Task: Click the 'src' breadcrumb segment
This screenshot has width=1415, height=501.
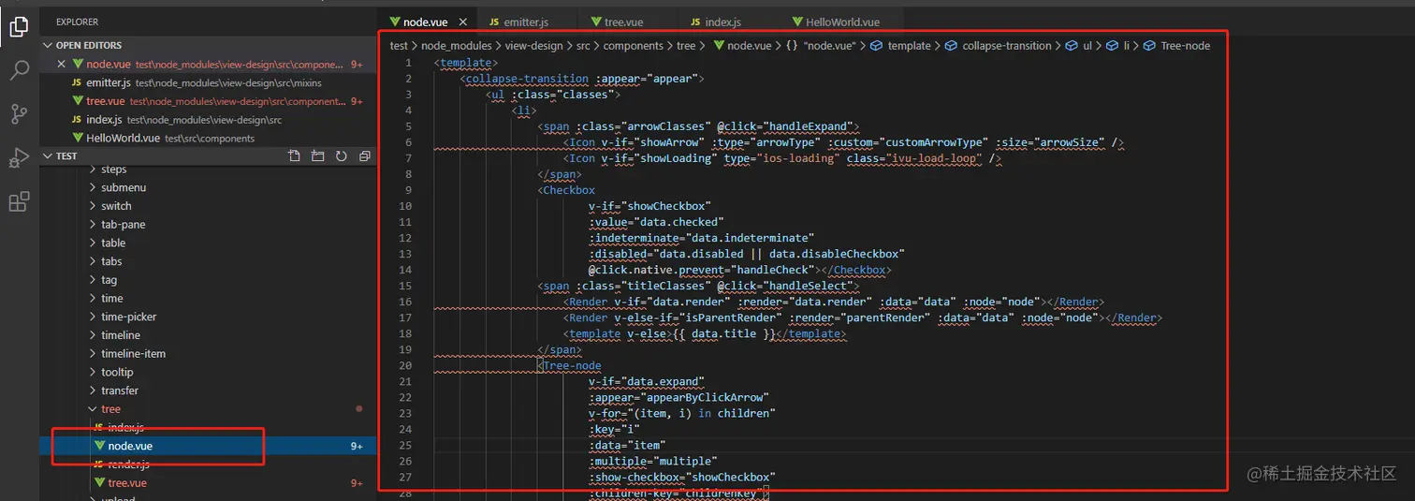Action: click(x=583, y=46)
